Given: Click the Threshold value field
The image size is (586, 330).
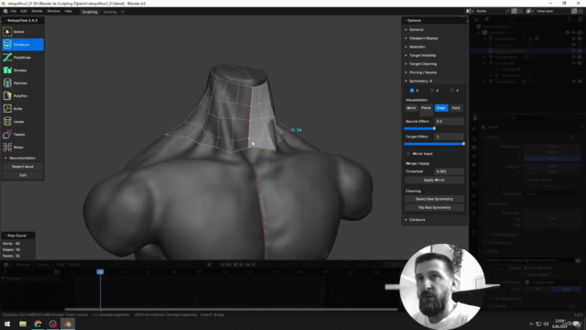Looking at the screenshot, I should pos(450,171).
